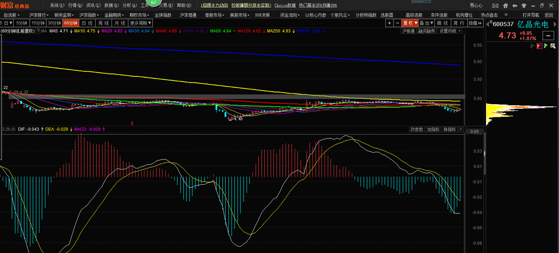The height and width of the screenshot is (253, 559).
Task: Click the 返回 button
Action: pos(549,15)
